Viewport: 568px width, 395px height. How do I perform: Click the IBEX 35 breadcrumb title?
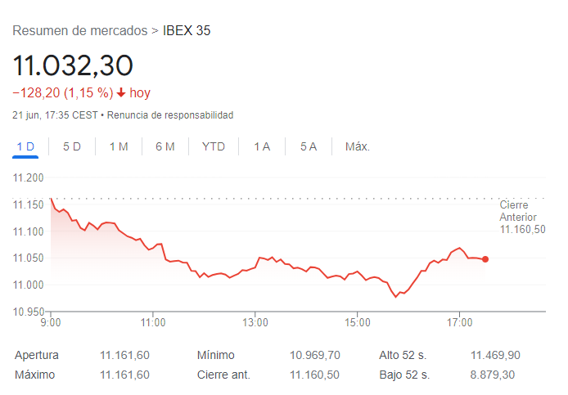[x=187, y=31]
